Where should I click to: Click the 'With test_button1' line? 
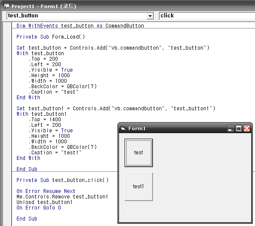pos(42,114)
